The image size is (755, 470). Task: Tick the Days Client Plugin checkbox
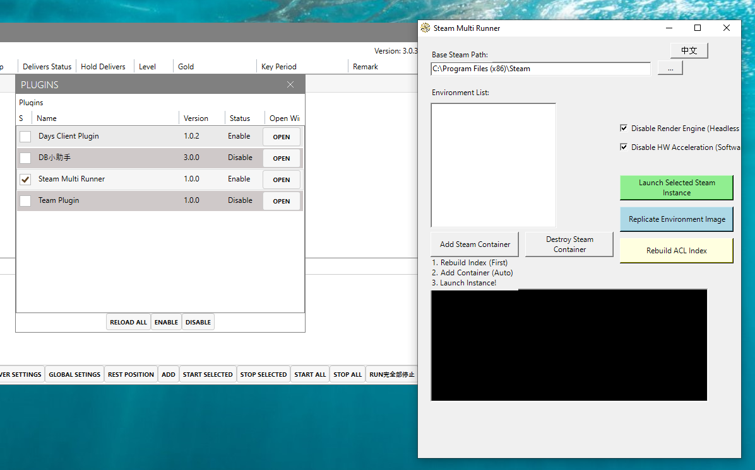[25, 137]
